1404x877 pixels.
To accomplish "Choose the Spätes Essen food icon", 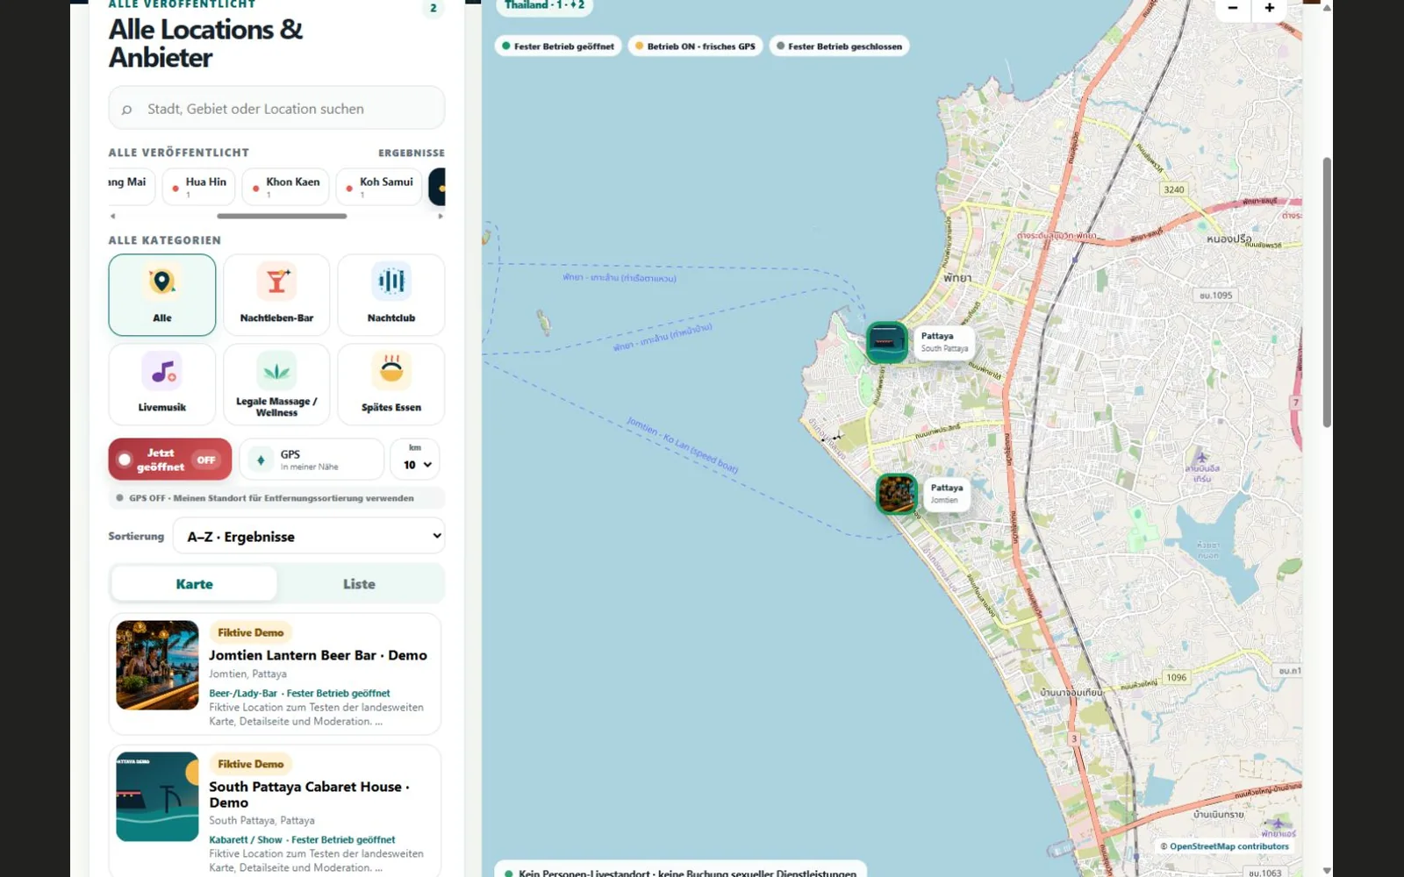I will click(x=391, y=370).
